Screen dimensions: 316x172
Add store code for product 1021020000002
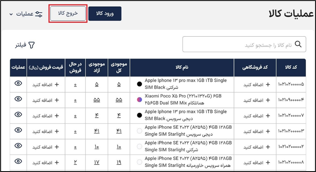coord(257,147)
